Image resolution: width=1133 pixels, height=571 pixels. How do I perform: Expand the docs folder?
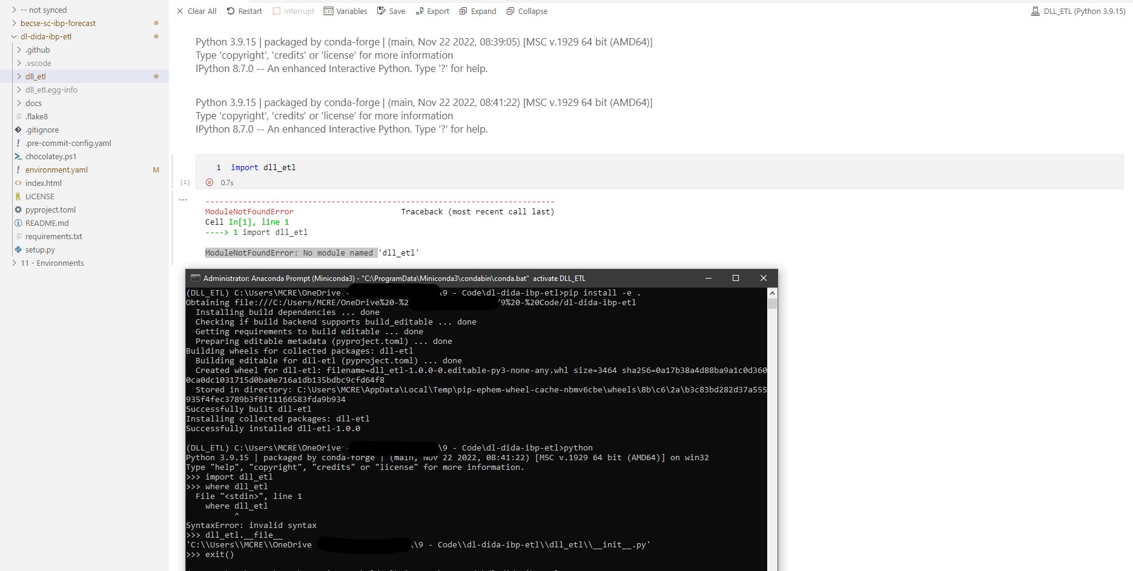[20, 103]
